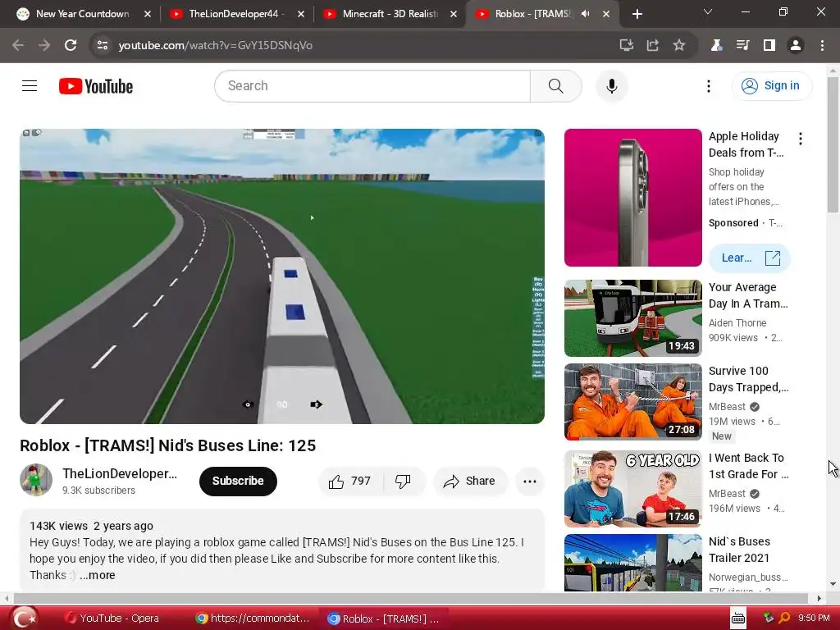Switch to Minecraft - 3D Realistic tab

390,14
